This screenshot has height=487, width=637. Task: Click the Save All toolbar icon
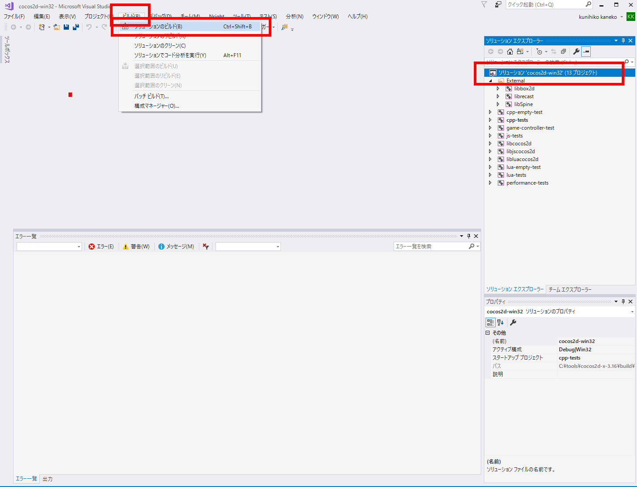[x=76, y=27]
